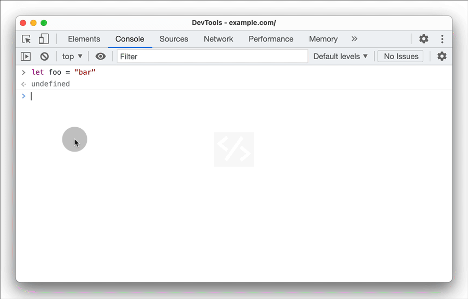Show the console sidebar
The width and height of the screenshot is (468, 299).
pos(25,56)
